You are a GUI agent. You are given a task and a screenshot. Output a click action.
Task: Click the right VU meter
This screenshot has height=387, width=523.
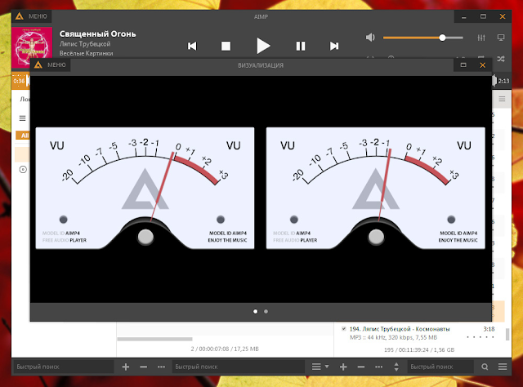[x=376, y=188]
